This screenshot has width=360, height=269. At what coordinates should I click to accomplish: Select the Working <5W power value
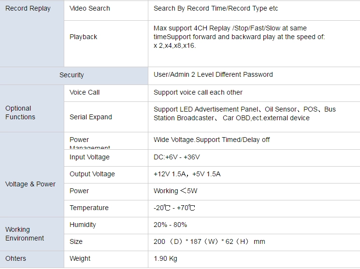click(x=175, y=191)
